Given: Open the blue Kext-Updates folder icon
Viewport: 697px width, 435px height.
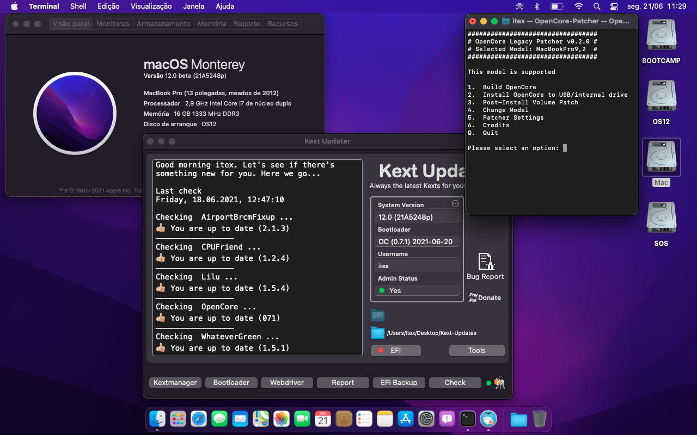Looking at the screenshot, I should click(378, 333).
